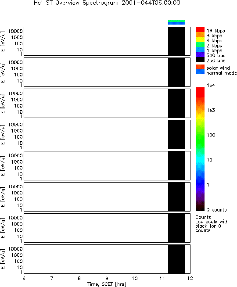Click the purple 500 bps legend swatch

[200, 54]
